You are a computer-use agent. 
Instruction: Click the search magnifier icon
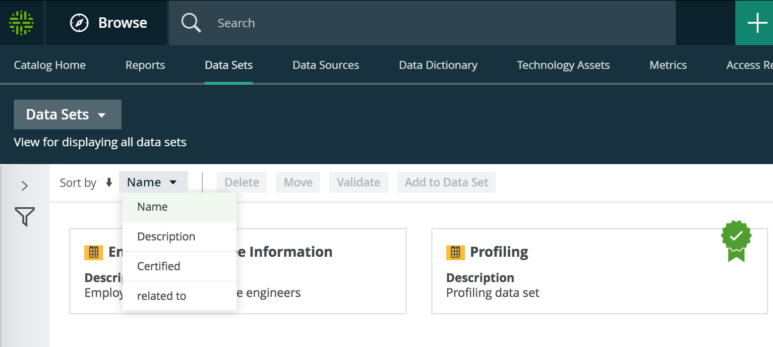(x=191, y=23)
